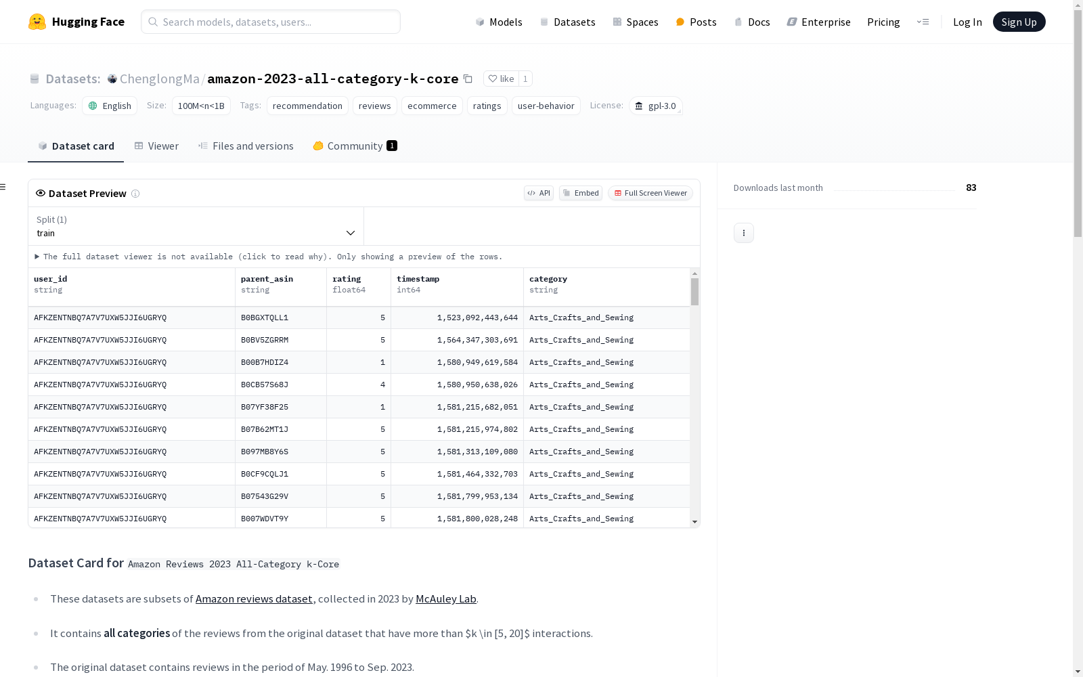1083x677 pixels.
Task: Click the heart like button
Action: click(x=501, y=79)
